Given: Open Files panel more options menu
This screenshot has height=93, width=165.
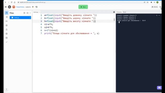Looking at the screenshot, I should [x=30, y=13].
